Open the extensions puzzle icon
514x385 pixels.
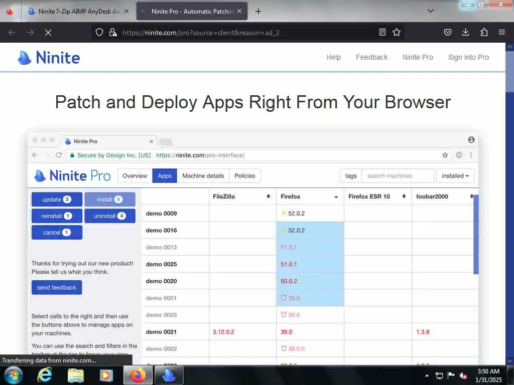click(484, 32)
